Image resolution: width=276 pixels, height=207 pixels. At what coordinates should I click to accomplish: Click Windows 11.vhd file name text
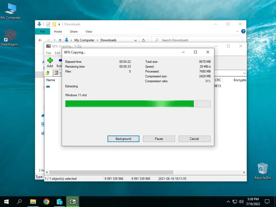pos(76,95)
